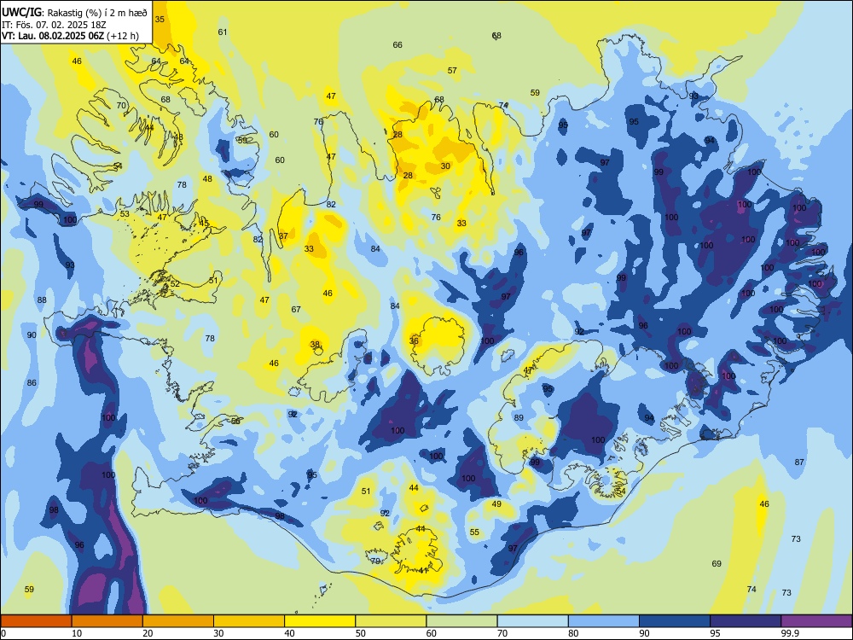Select the map value '55'
The image size is (853, 640).
pyautogui.click(x=474, y=532)
